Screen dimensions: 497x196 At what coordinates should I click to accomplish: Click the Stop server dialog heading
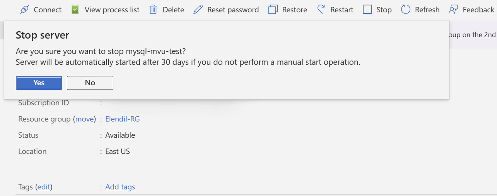[x=43, y=35]
